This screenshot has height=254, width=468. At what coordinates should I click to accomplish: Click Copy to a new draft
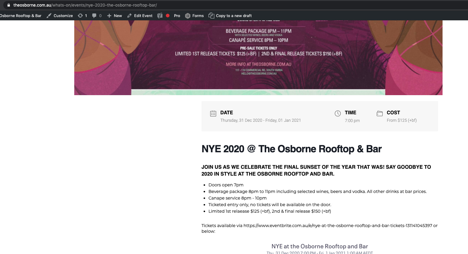(230, 16)
